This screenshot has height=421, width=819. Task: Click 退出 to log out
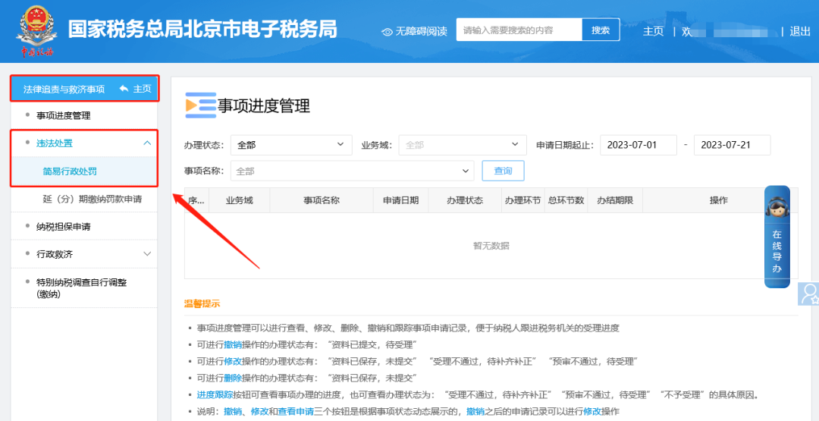[800, 31]
